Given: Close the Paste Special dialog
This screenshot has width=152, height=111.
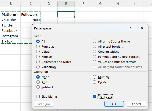Looking at the screenshot, I should 142,28.
